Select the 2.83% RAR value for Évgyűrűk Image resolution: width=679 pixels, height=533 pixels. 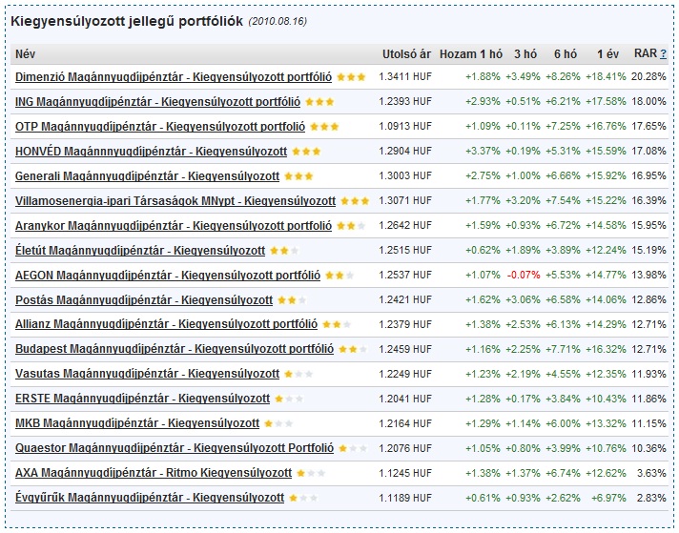click(x=651, y=498)
